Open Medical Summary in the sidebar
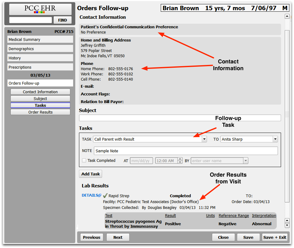 click(40, 39)
